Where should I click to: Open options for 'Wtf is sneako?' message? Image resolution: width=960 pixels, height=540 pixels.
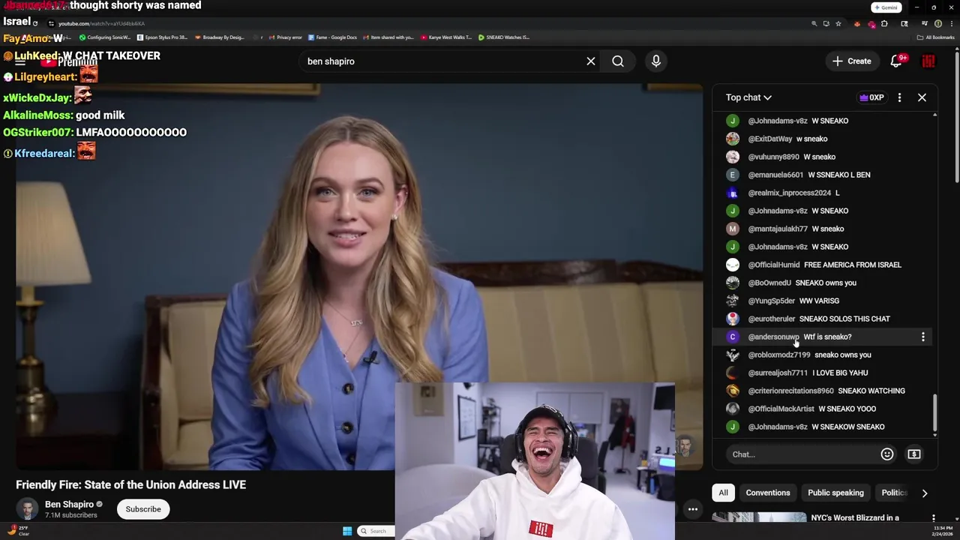(923, 337)
